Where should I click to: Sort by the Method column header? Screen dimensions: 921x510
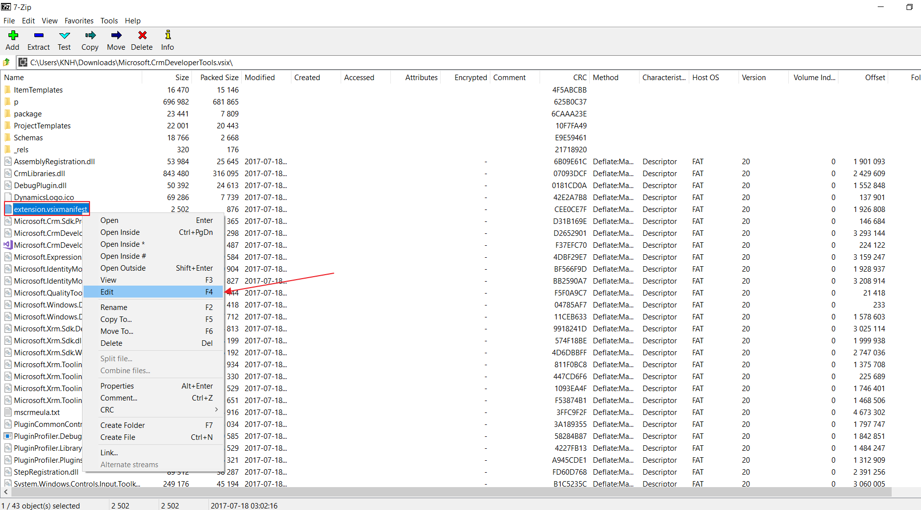point(615,78)
